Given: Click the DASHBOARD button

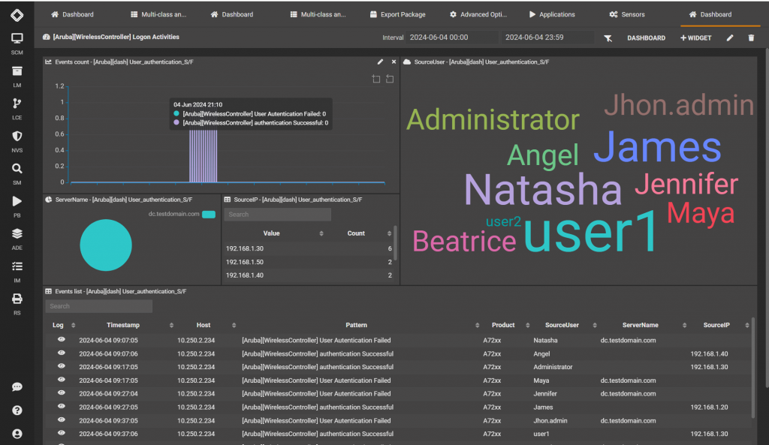Looking at the screenshot, I should pos(646,38).
